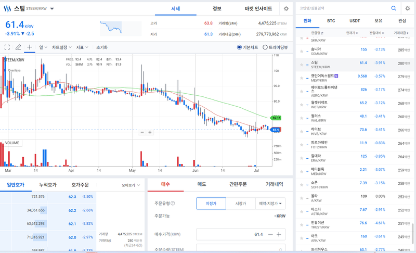Click order book price 62.0 row
The height and width of the screenshot is (253, 416).
[x=48, y=237]
